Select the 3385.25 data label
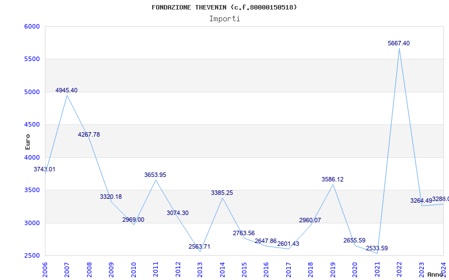The width and height of the screenshot is (449, 280). [x=222, y=193]
